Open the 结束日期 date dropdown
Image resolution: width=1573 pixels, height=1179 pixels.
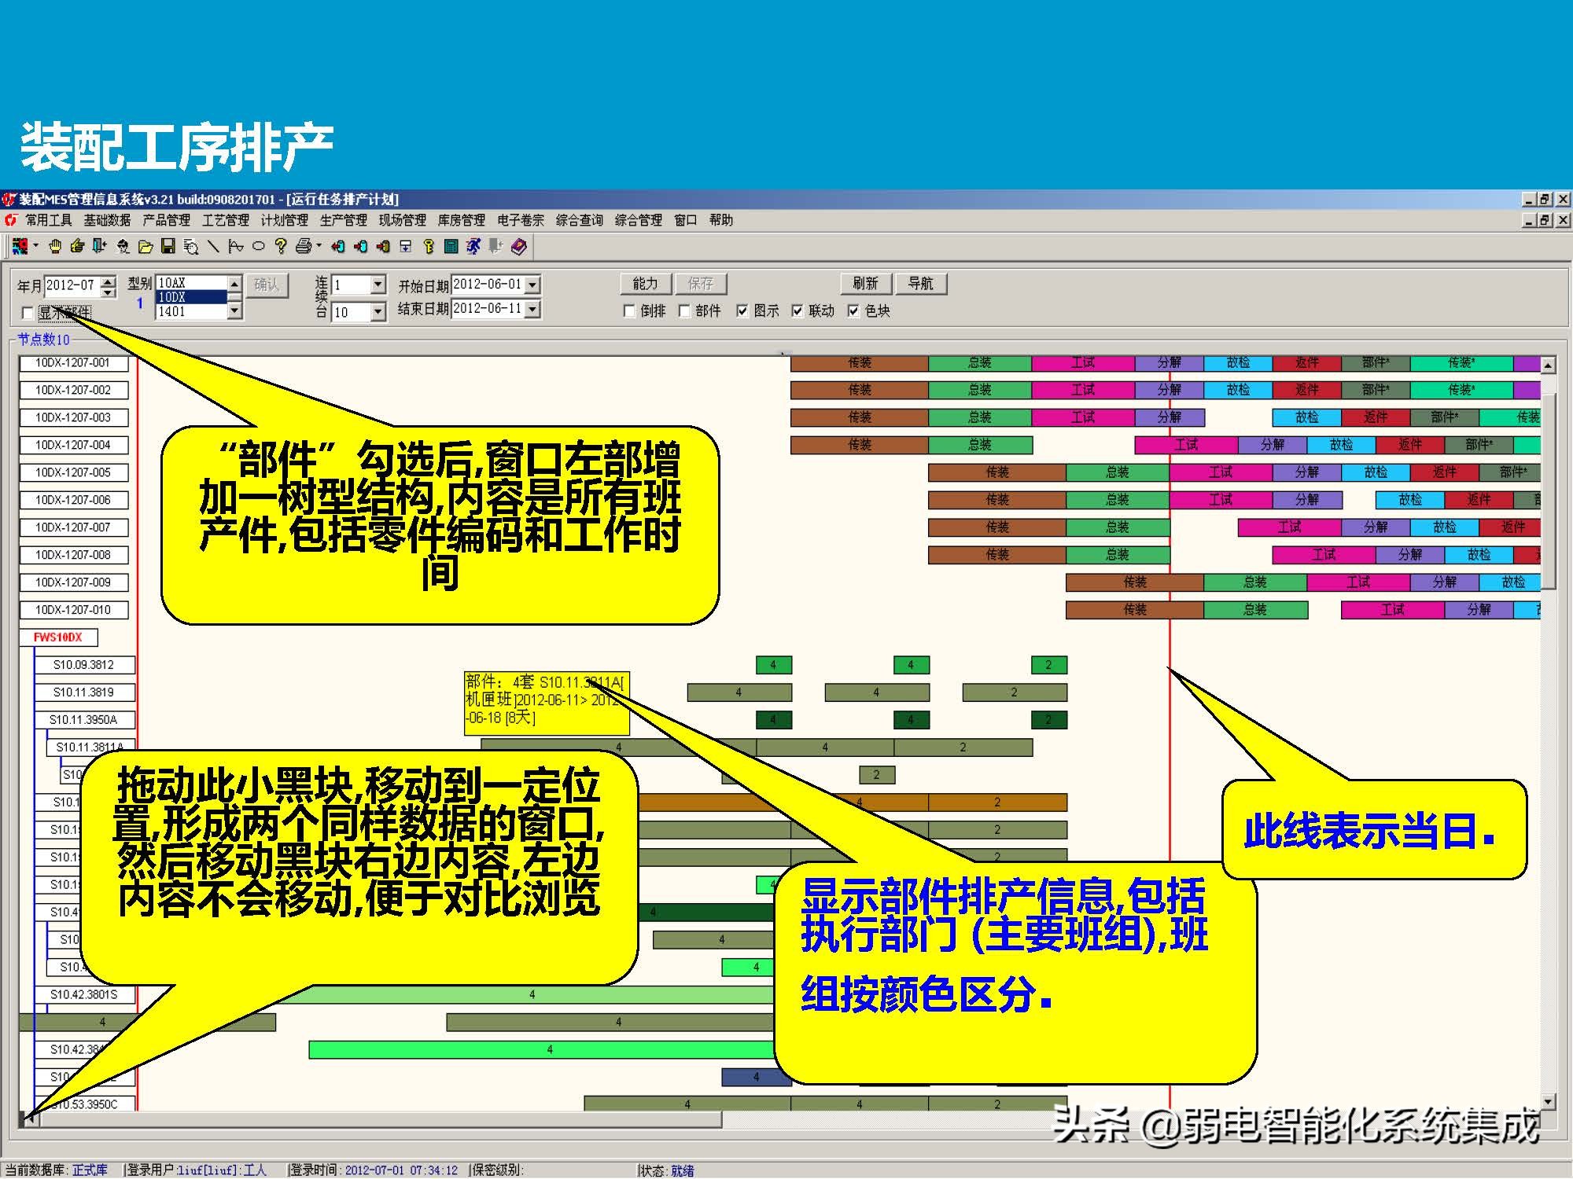click(532, 309)
